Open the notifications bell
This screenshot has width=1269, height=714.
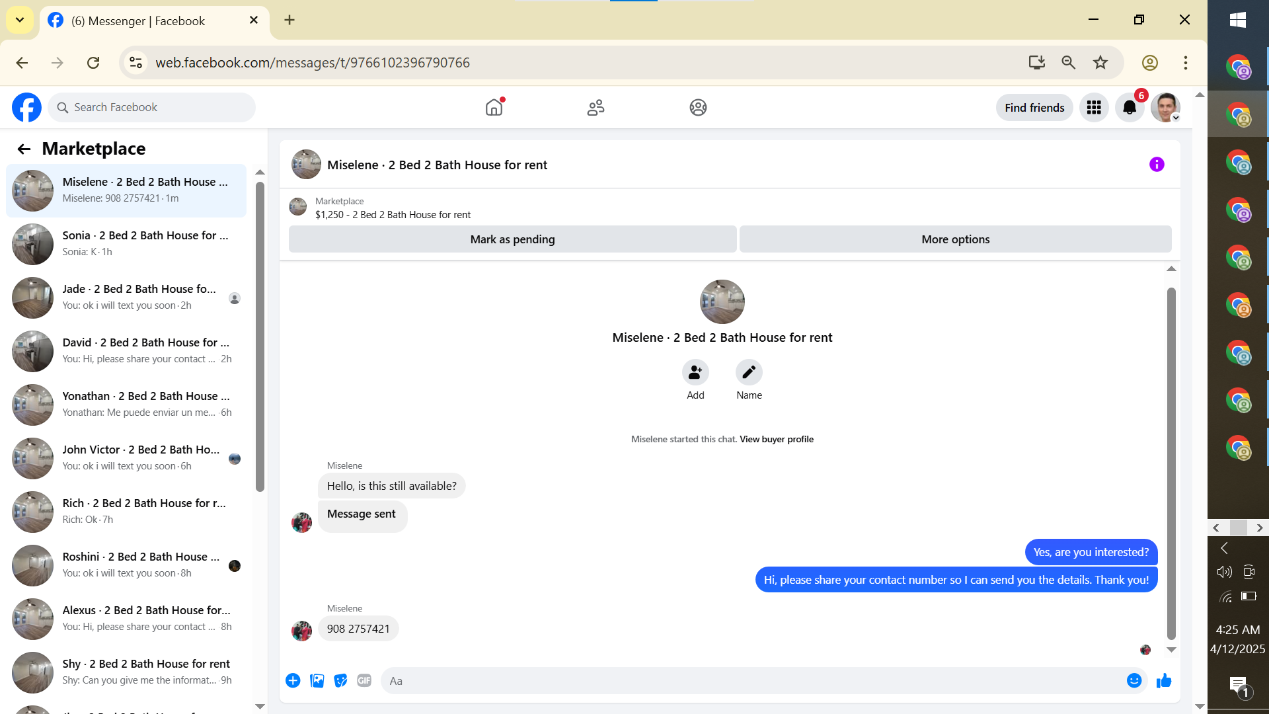(1130, 107)
